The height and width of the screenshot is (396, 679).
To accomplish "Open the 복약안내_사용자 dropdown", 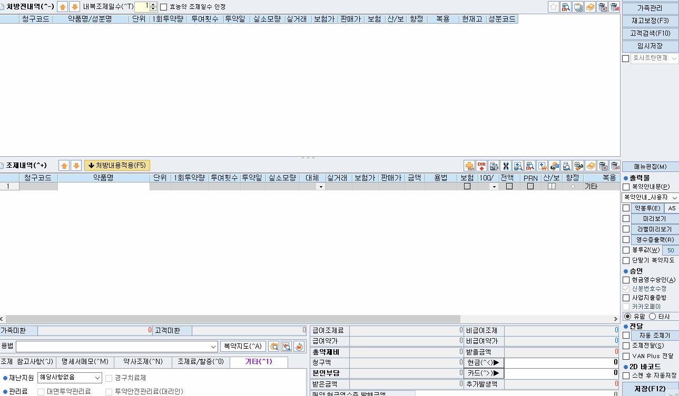I will 675,198.
